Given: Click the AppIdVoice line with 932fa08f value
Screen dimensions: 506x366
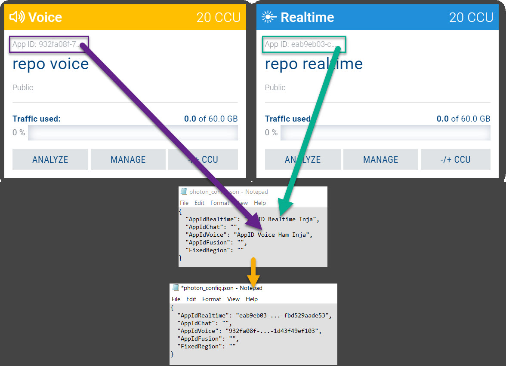Looking at the screenshot, I should click(250, 331).
